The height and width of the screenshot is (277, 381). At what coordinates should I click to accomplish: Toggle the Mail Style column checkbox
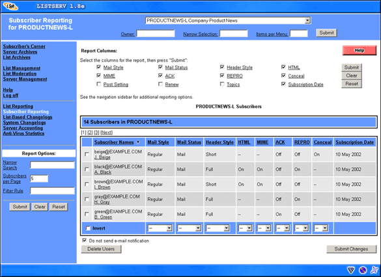click(x=98, y=67)
